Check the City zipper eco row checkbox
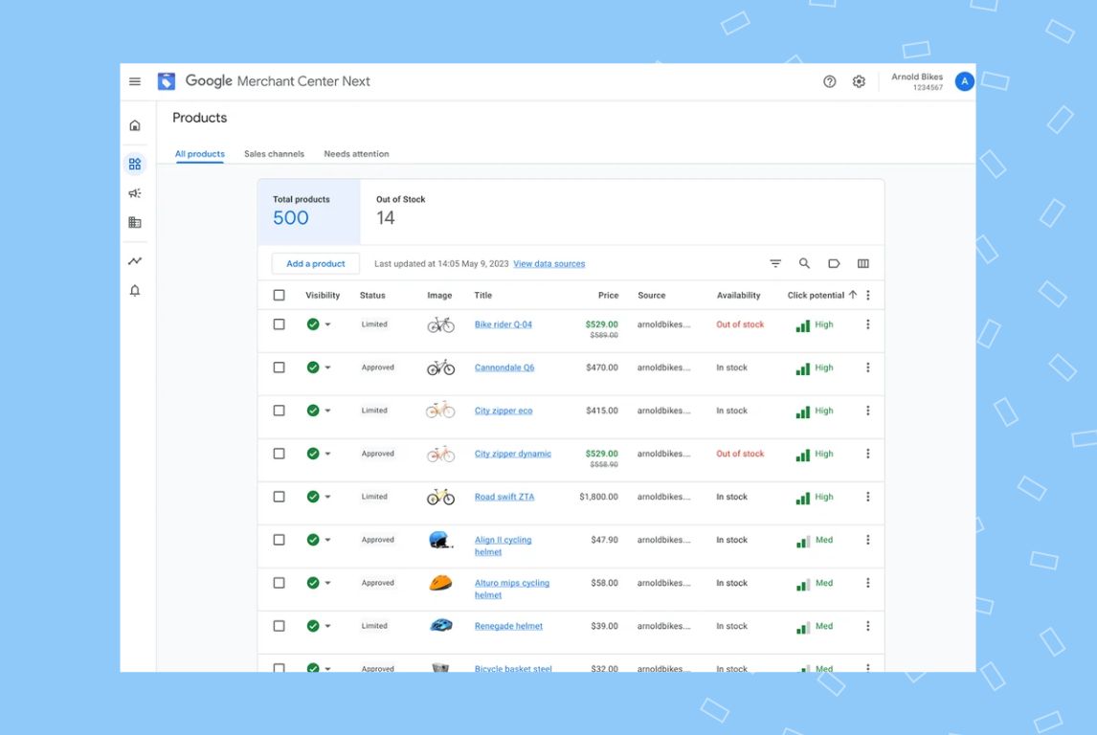The height and width of the screenshot is (735, 1097). [x=280, y=411]
